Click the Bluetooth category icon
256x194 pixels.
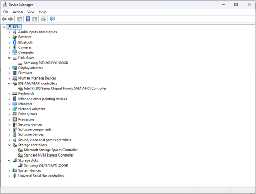point(15,42)
